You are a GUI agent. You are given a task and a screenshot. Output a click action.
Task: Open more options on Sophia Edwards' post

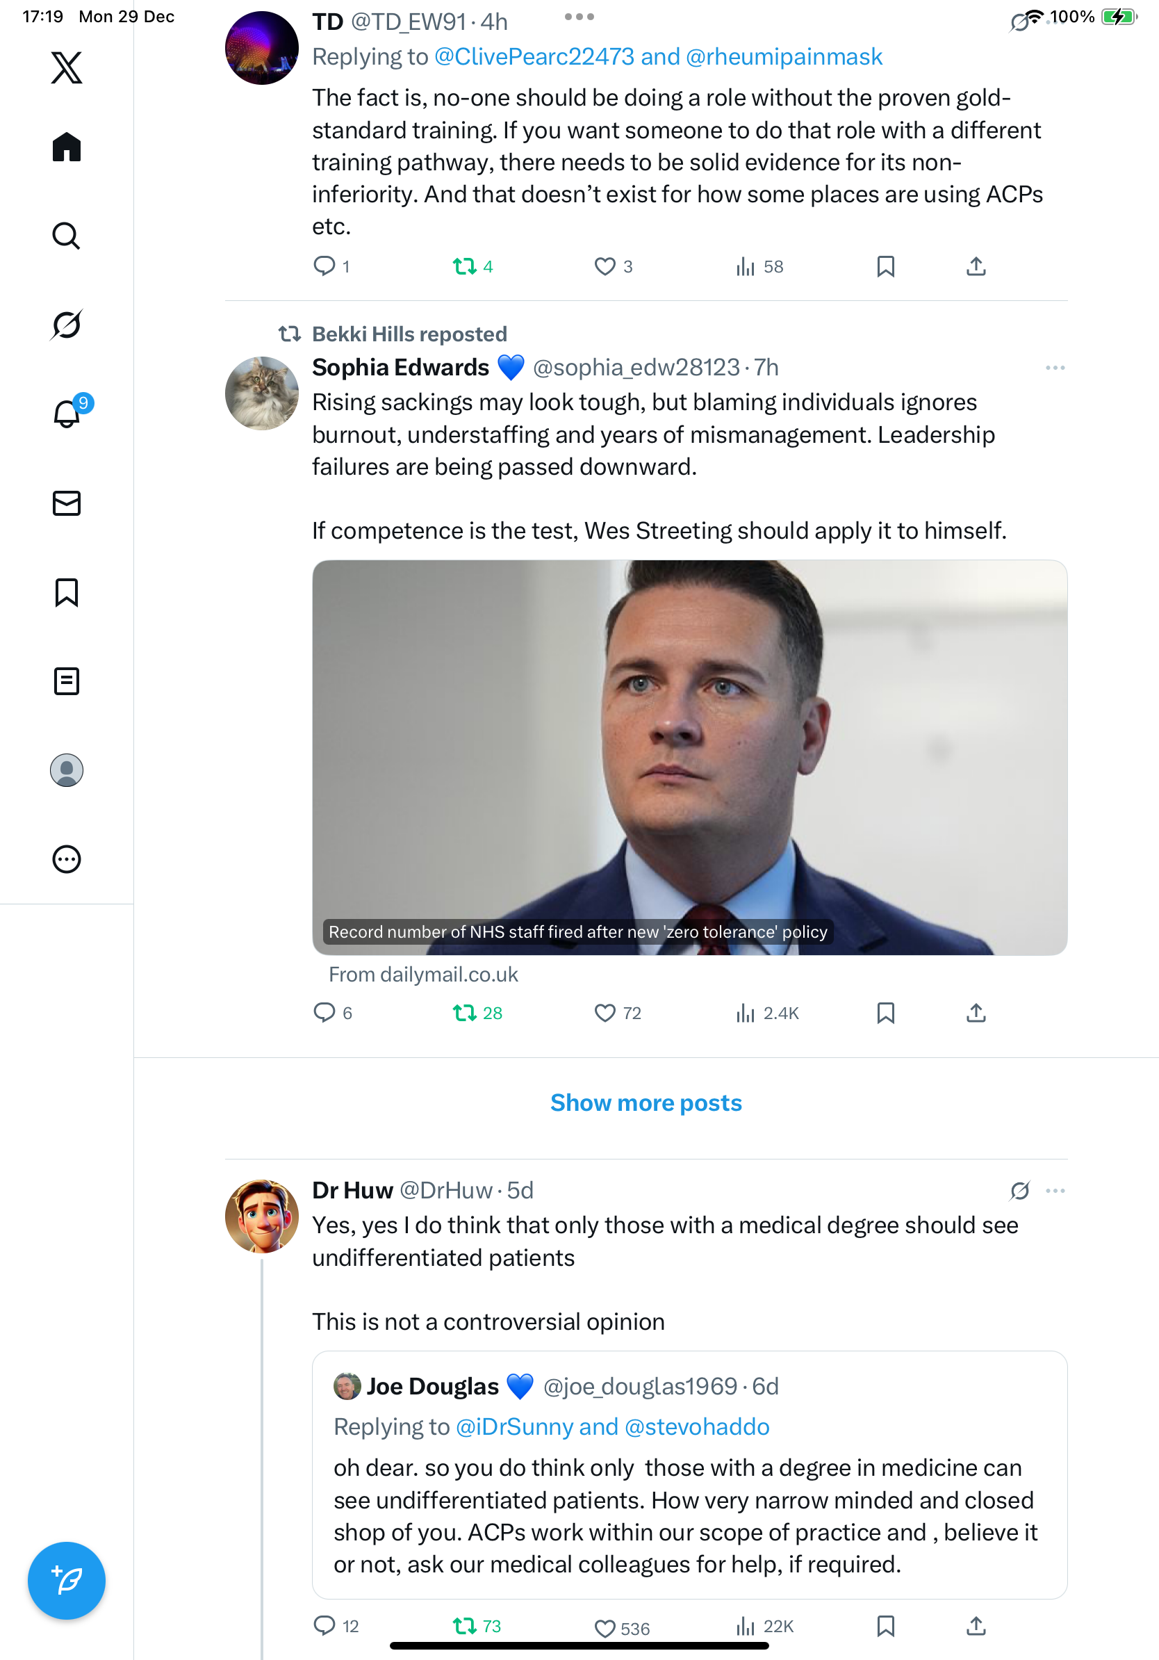click(x=1055, y=368)
